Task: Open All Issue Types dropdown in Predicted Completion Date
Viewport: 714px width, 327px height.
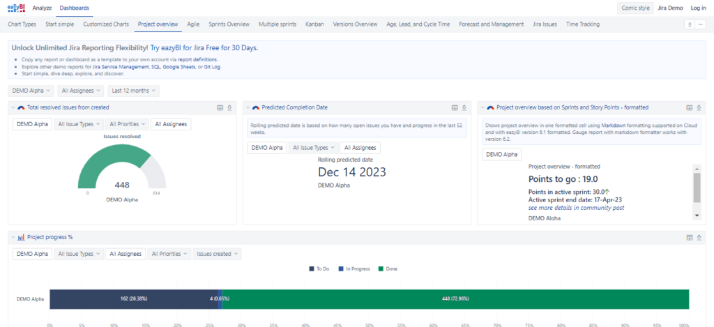Action: 313,148
